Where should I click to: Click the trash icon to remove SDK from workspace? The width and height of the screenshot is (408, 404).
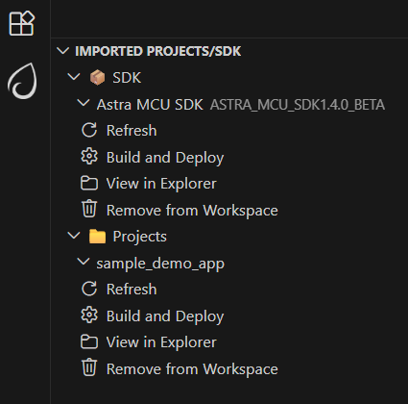pos(89,209)
